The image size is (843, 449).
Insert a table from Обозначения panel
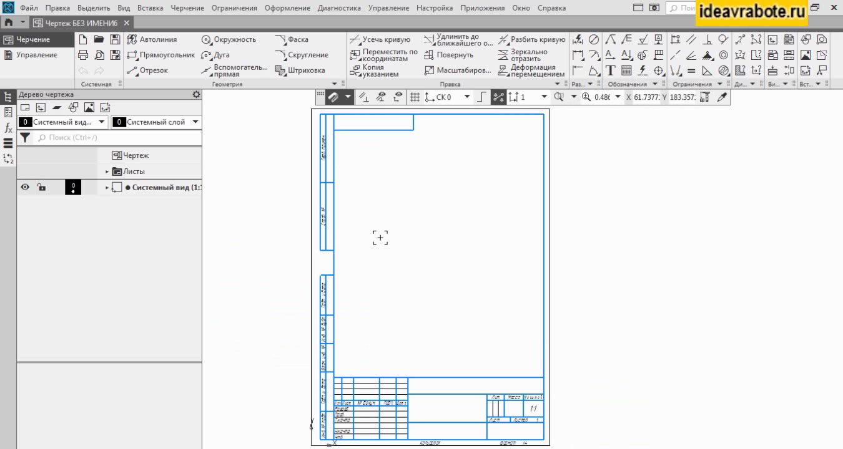coord(626,70)
